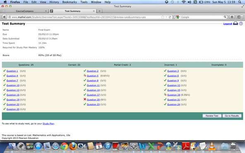The image size is (245, 153).
Task: Open Question 5 with partial credit
Action: pyautogui.click(x=93, y=76)
